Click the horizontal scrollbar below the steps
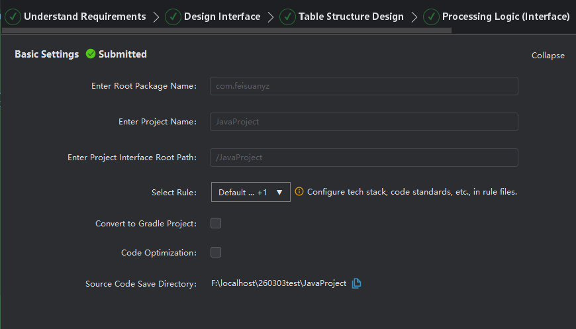The height and width of the screenshot is (329, 576). point(227,30)
